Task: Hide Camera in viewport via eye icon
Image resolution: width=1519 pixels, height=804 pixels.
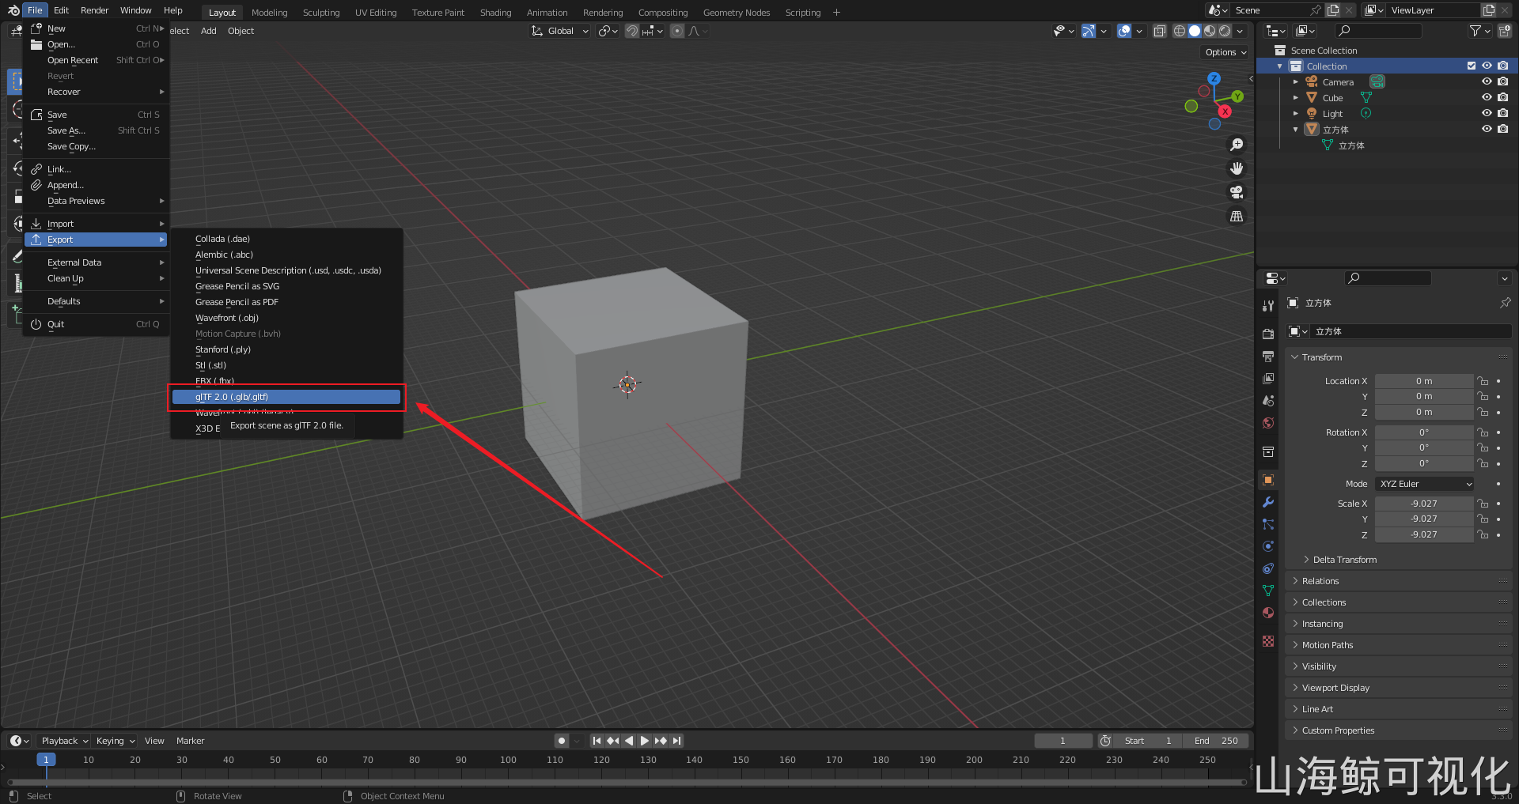Action: pos(1487,81)
